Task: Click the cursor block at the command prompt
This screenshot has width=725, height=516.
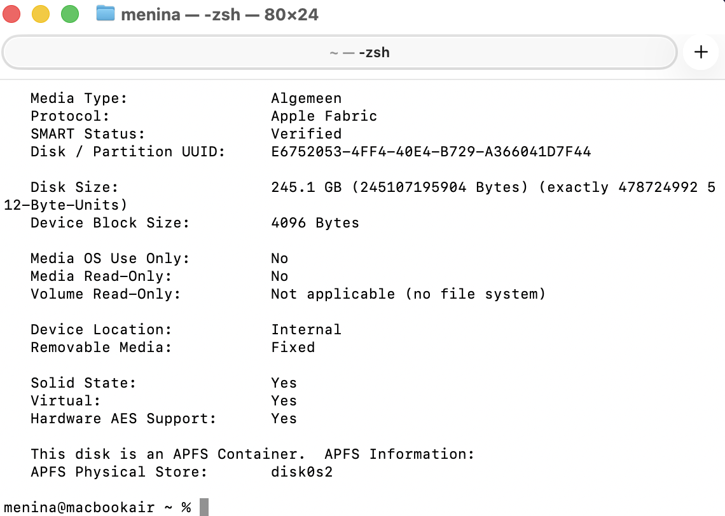Action: pyautogui.click(x=204, y=507)
